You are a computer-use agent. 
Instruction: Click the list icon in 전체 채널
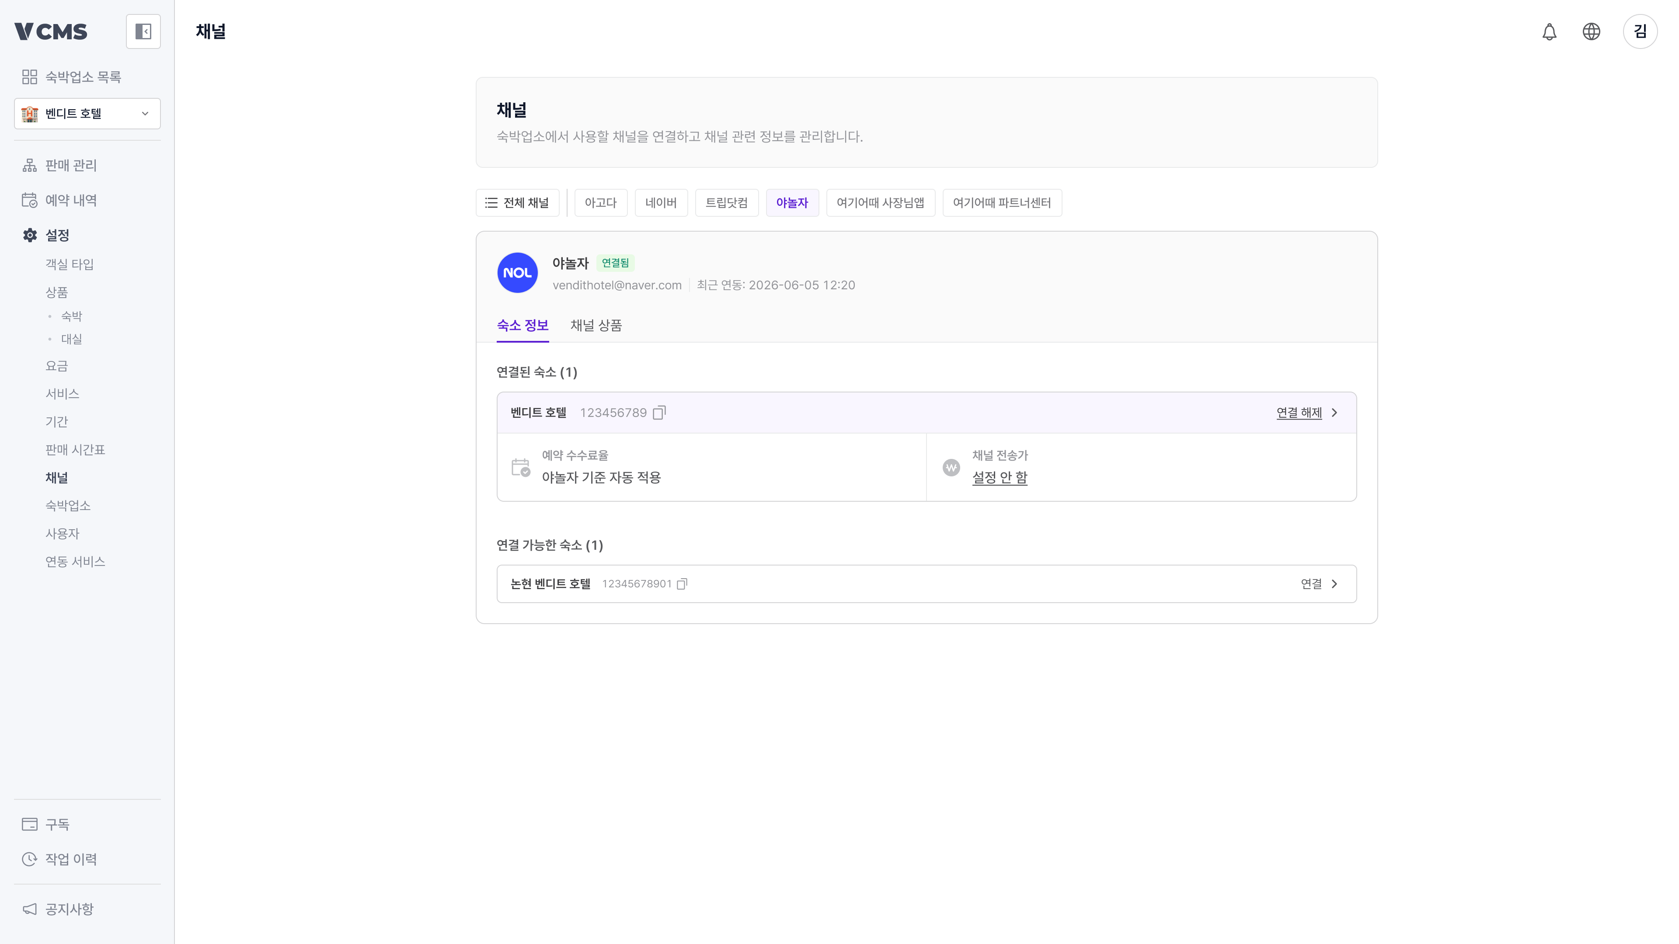coord(491,203)
